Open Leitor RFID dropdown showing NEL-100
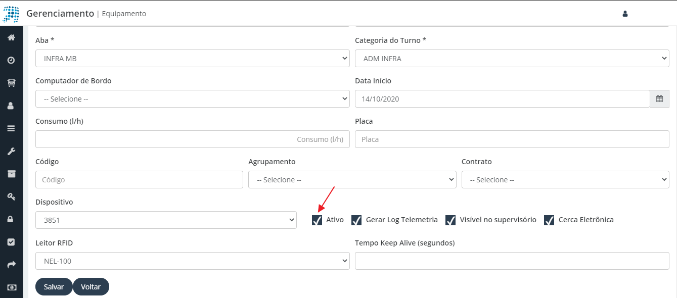 tap(193, 261)
